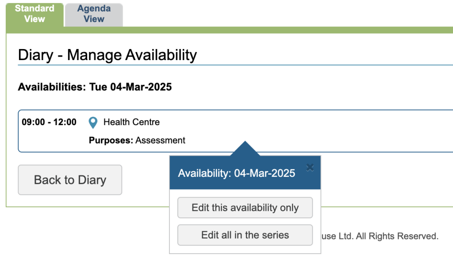453x270 pixels.
Task: Click the 09:00 - 12:00 time slot
Action: coord(49,122)
